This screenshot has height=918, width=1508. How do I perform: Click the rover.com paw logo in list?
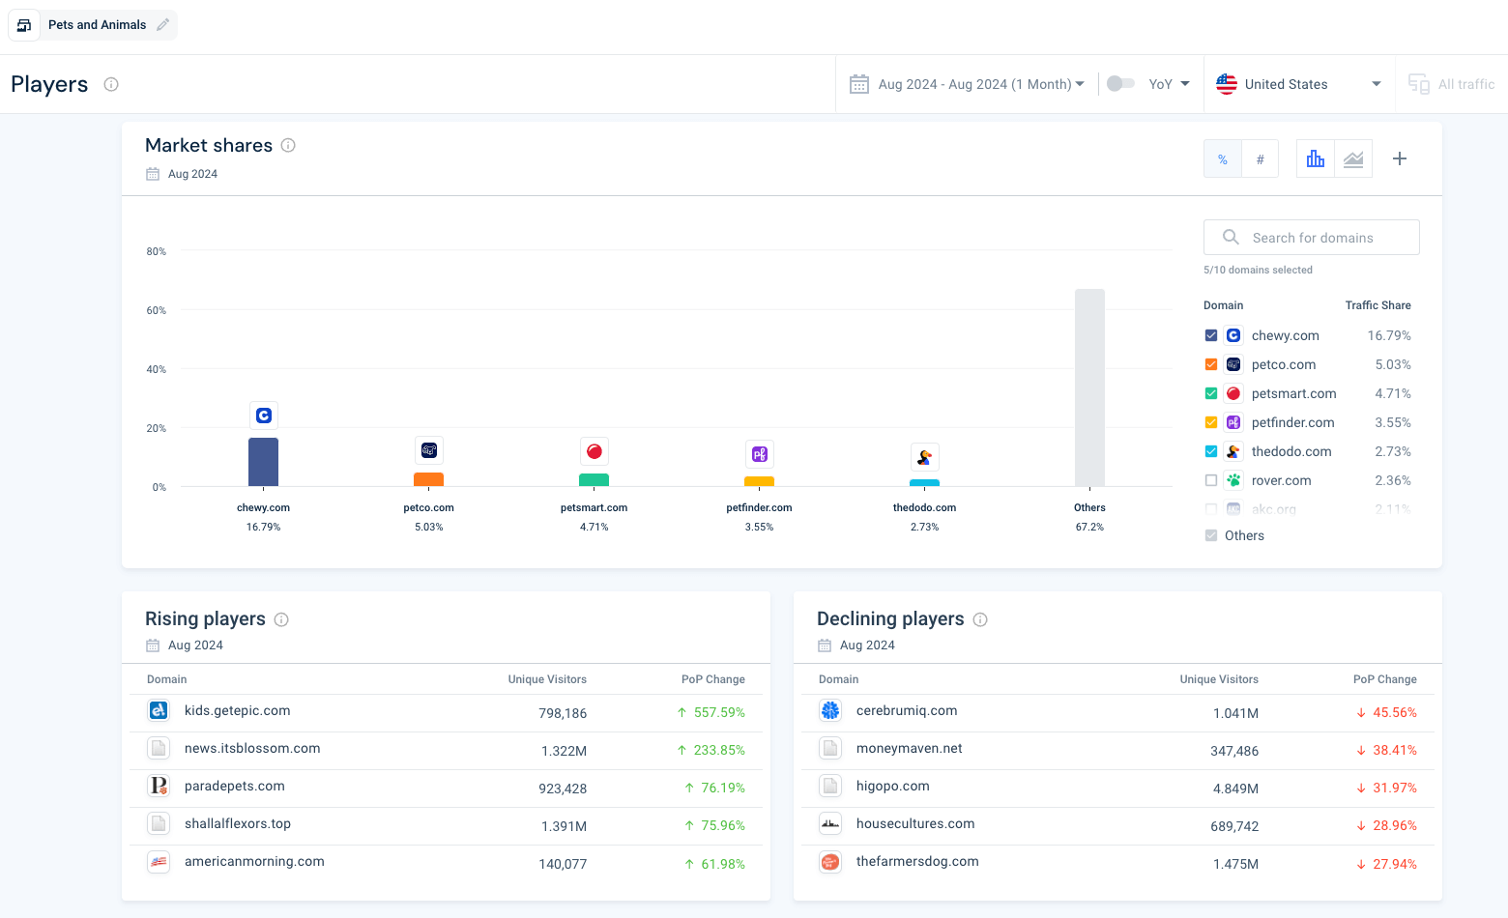1233,480
